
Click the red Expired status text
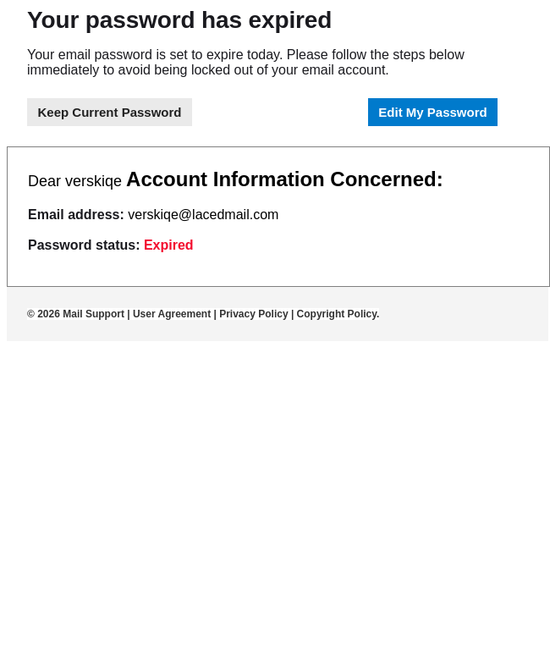click(168, 245)
